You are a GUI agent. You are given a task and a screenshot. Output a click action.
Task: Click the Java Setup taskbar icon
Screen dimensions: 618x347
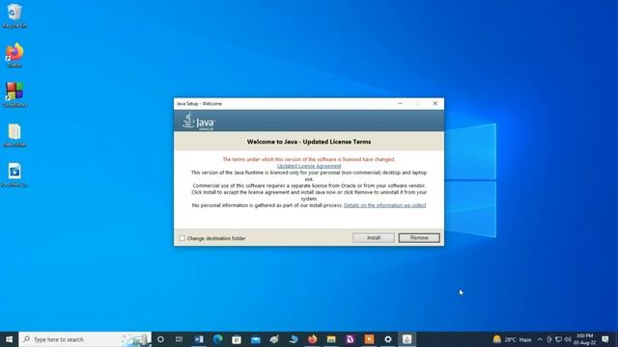coord(407,339)
